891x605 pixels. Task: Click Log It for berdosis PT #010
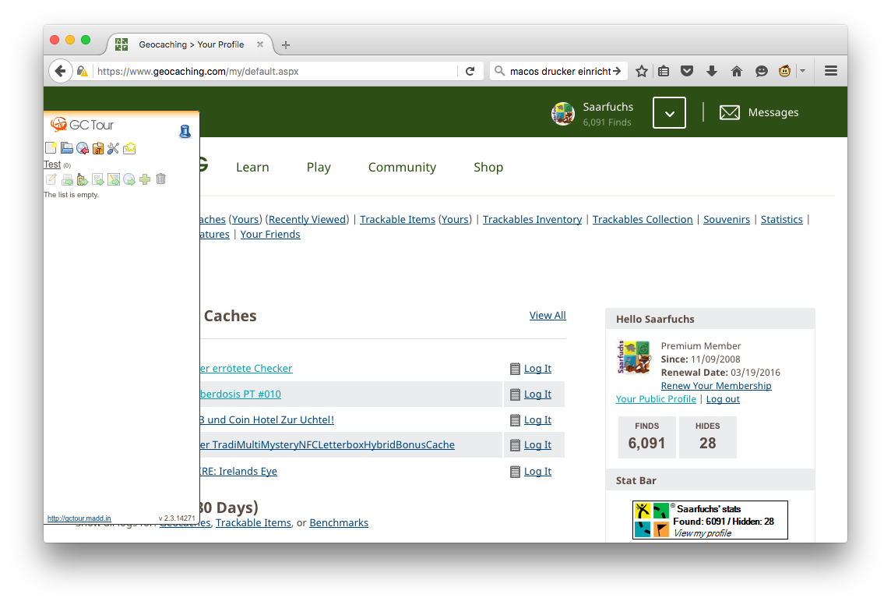(537, 394)
